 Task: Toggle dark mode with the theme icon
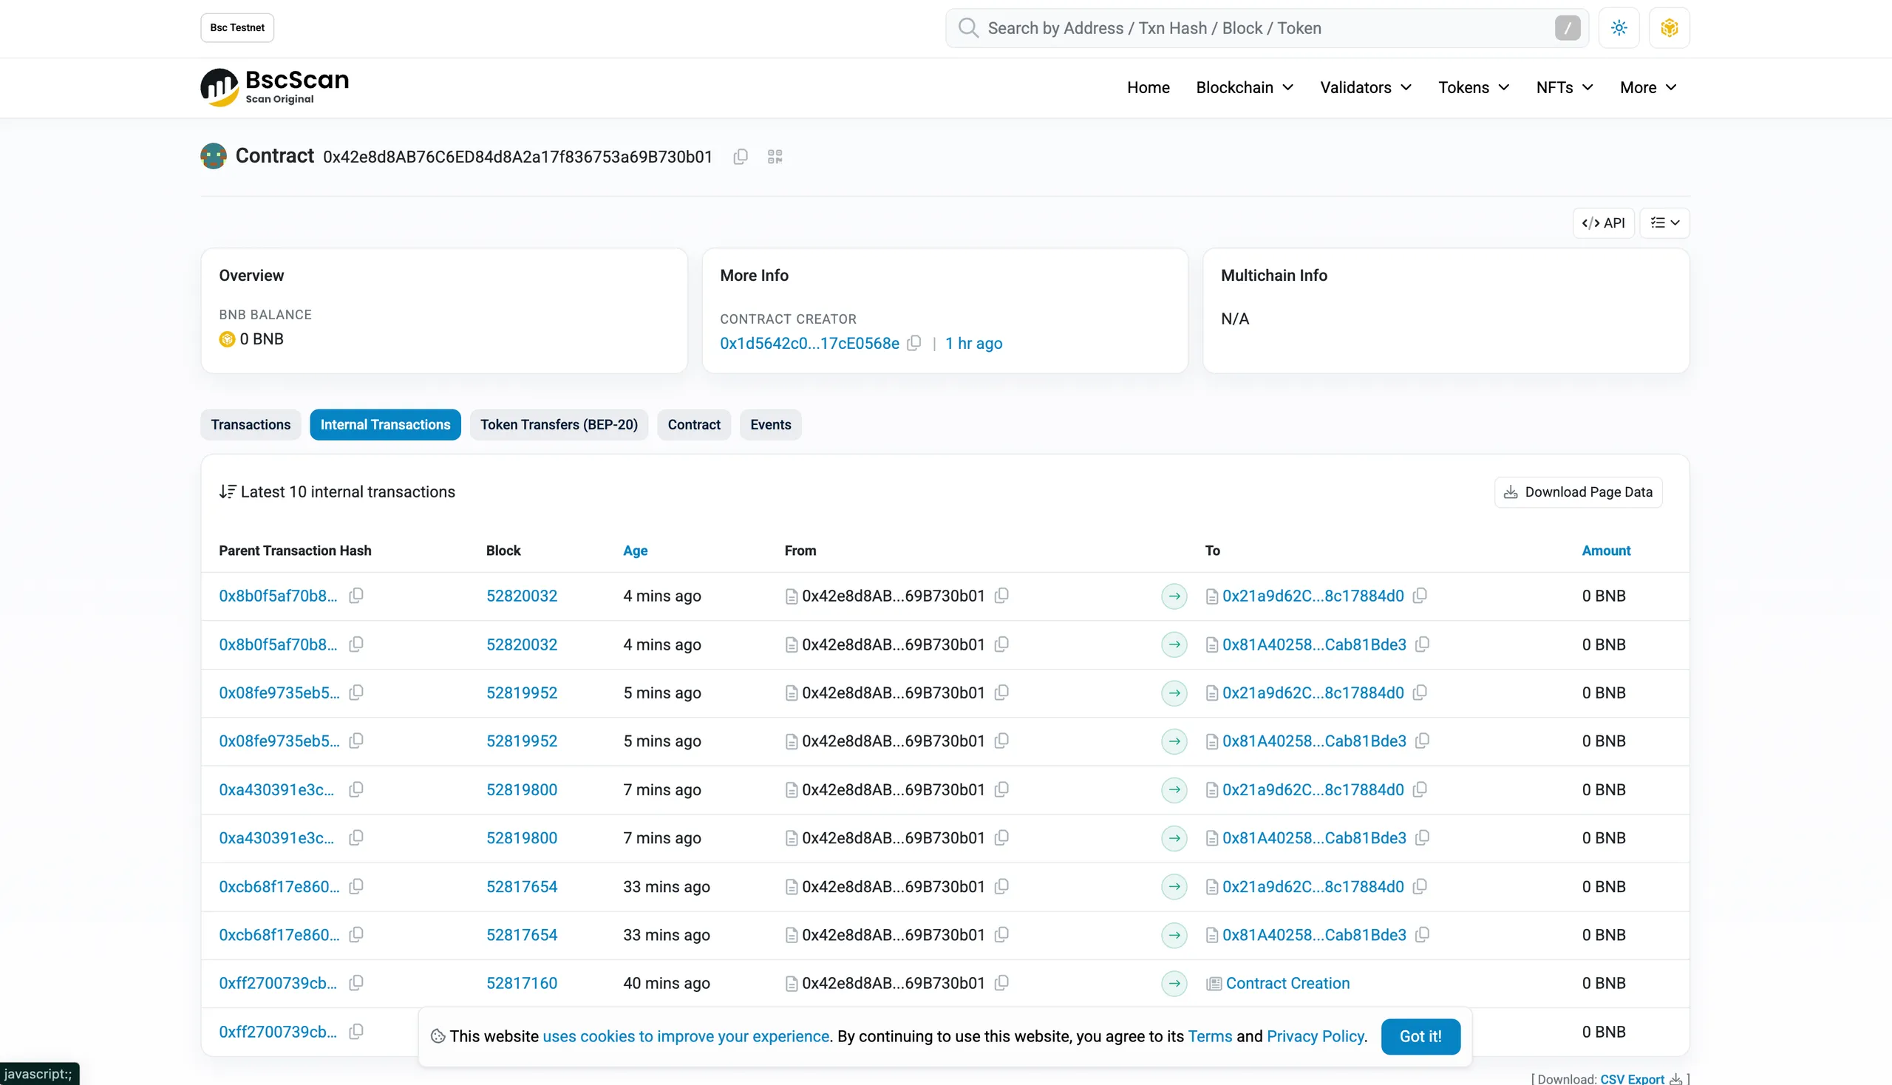[1619, 27]
